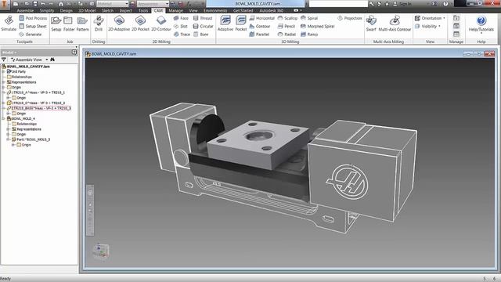Select the 3D Contour milling strategy
Viewport: 501px width, 282px height.
(x=260, y=26)
